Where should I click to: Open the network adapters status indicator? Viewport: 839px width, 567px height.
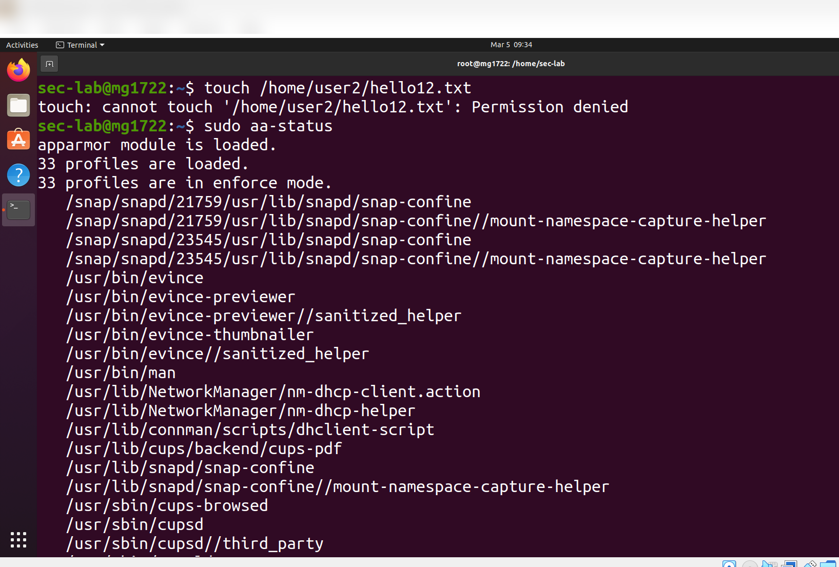(x=789, y=563)
